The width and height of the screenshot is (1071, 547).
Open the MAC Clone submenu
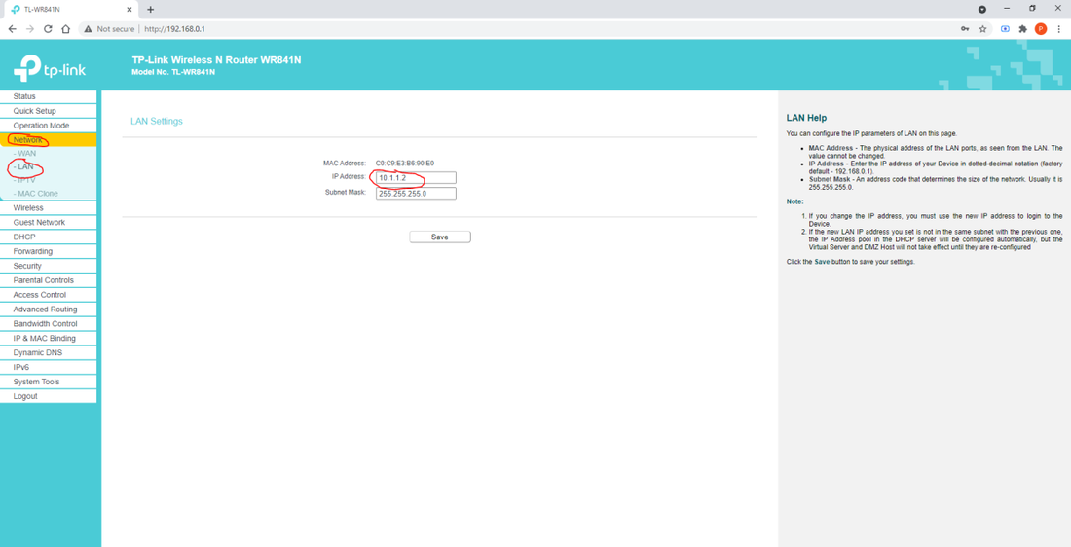[36, 194]
